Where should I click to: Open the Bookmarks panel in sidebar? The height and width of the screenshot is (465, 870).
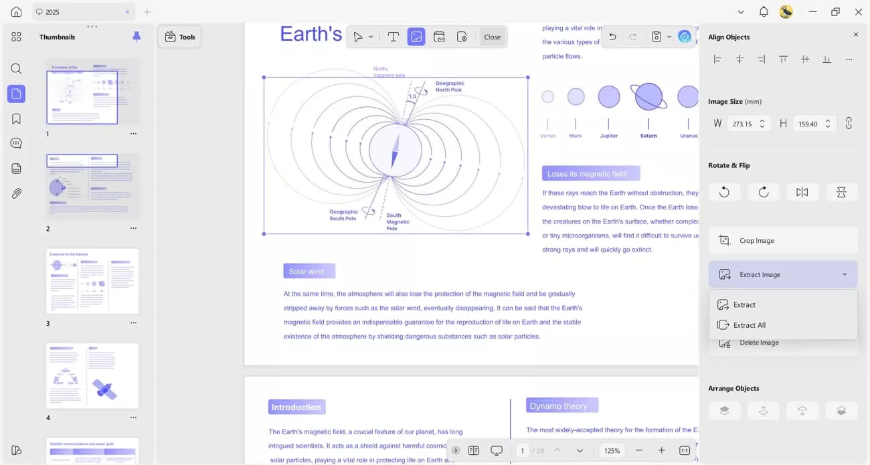tap(16, 119)
